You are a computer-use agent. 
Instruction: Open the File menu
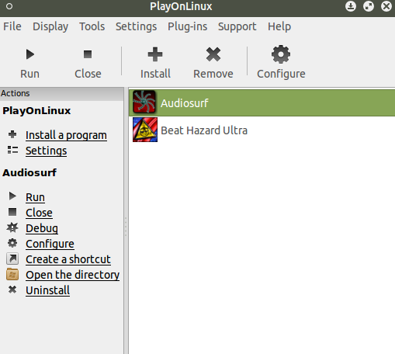click(x=12, y=26)
